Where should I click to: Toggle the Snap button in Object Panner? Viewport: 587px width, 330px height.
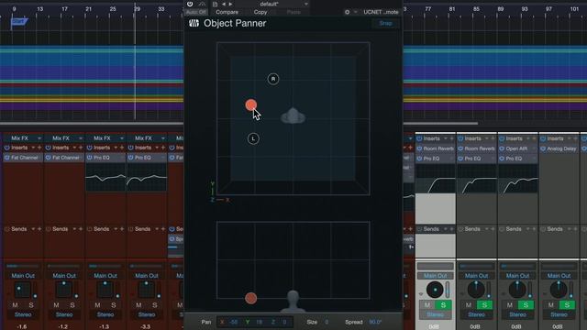[x=385, y=23]
